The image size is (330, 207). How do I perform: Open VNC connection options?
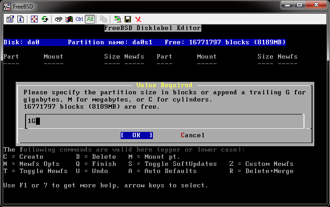(x=10, y=19)
